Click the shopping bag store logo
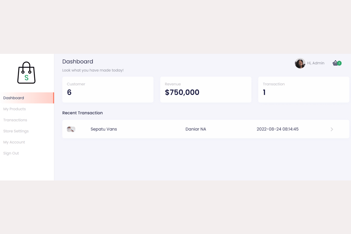 pyautogui.click(x=26, y=73)
